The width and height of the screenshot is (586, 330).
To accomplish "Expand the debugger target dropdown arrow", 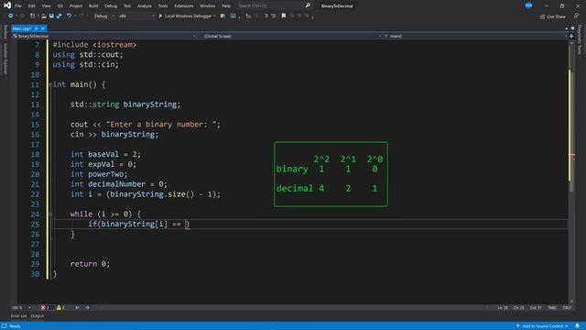I will click(214, 16).
